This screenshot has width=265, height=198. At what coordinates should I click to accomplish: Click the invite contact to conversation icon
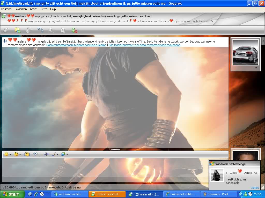point(6,30)
